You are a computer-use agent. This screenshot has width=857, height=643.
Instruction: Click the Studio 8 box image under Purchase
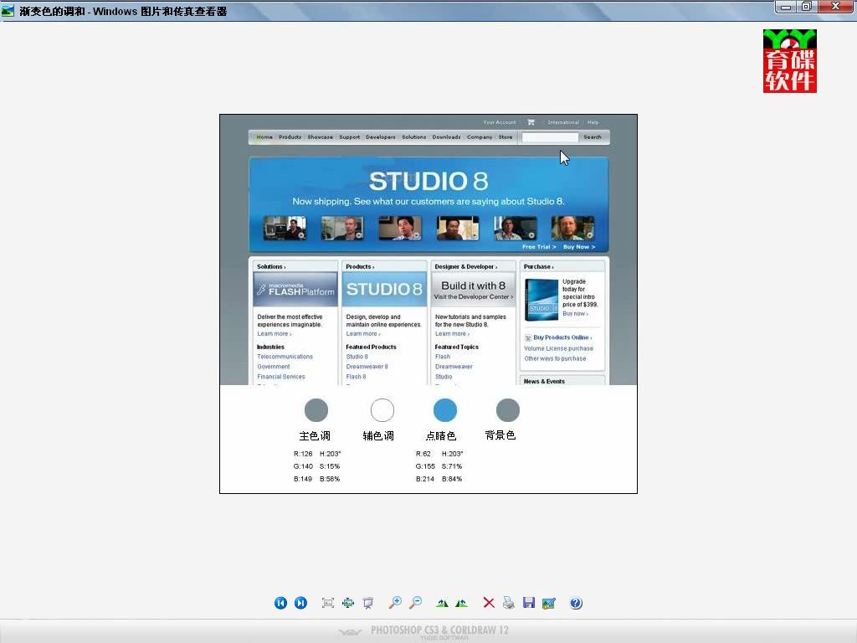[541, 299]
